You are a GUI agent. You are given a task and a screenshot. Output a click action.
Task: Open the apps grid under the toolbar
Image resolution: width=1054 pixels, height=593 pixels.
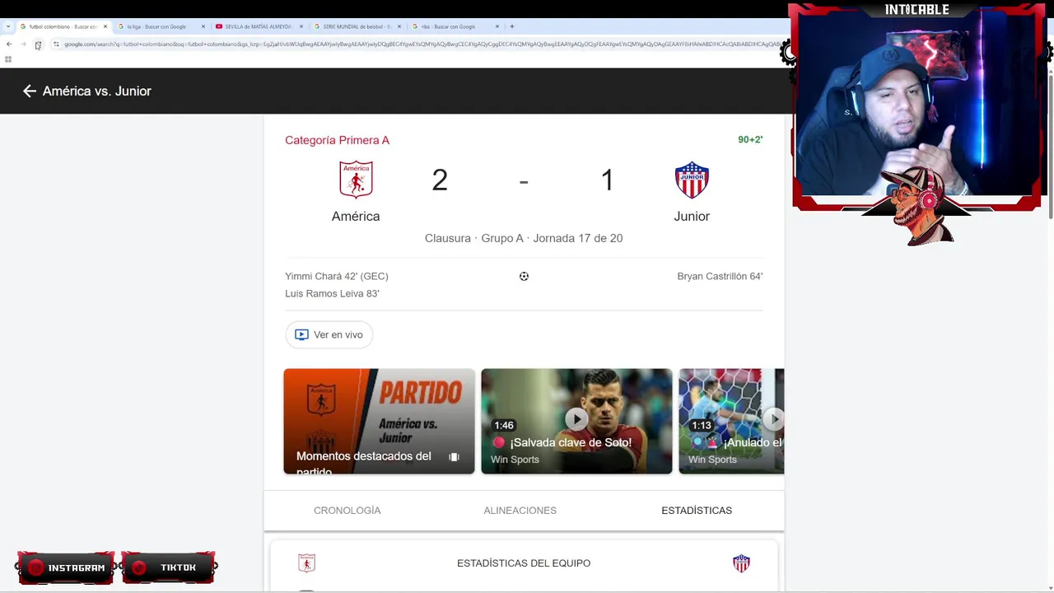[x=8, y=59]
